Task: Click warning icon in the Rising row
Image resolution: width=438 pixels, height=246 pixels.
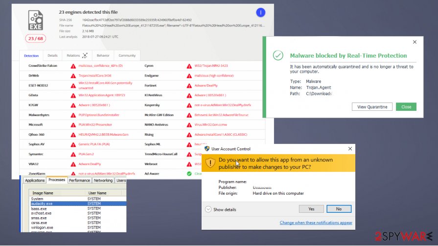Action: pos(189,135)
